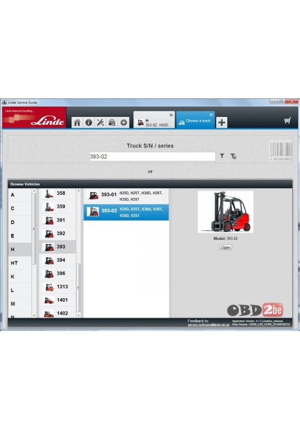300x430 pixels.
Task: Select series 392 truck
Action: tap(58, 233)
